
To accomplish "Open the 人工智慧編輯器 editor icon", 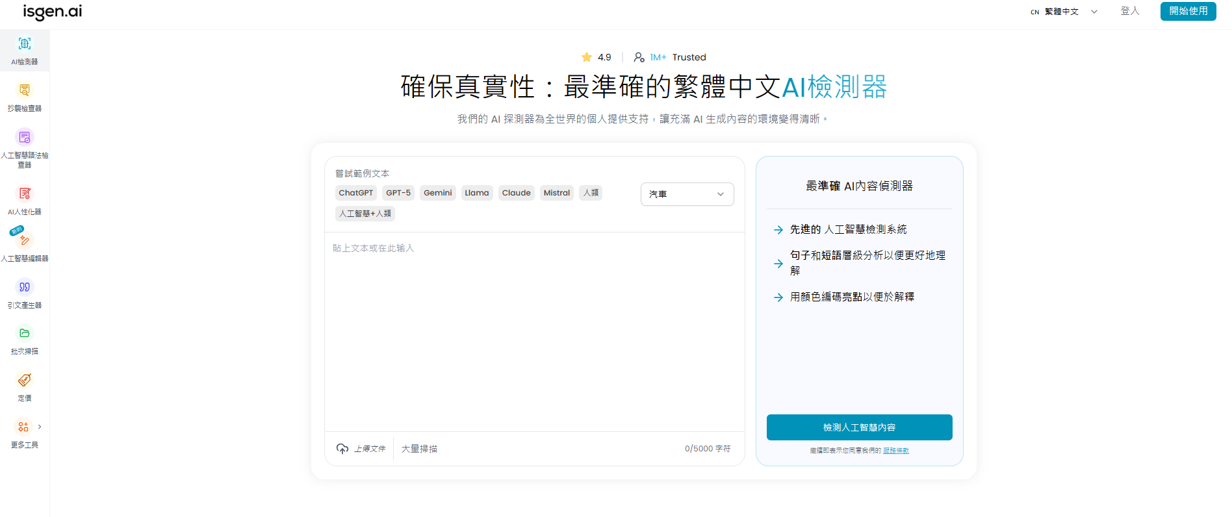I will [x=25, y=240].
